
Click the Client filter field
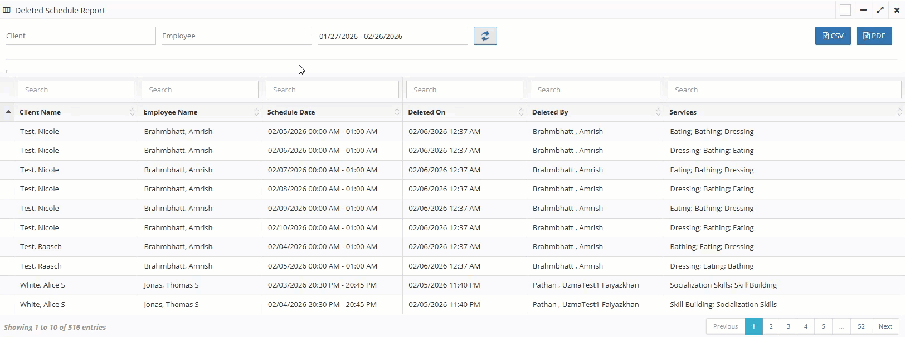click(80, 36)
